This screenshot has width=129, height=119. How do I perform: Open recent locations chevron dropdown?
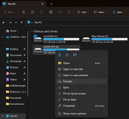[x=16, y=22]
